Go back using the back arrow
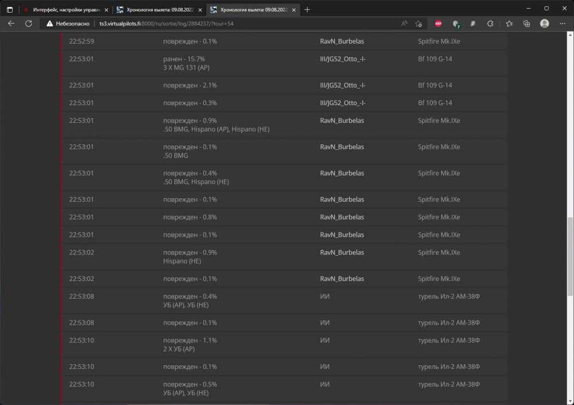Viewport: 574px width, 405px height. tap(11, 24)
